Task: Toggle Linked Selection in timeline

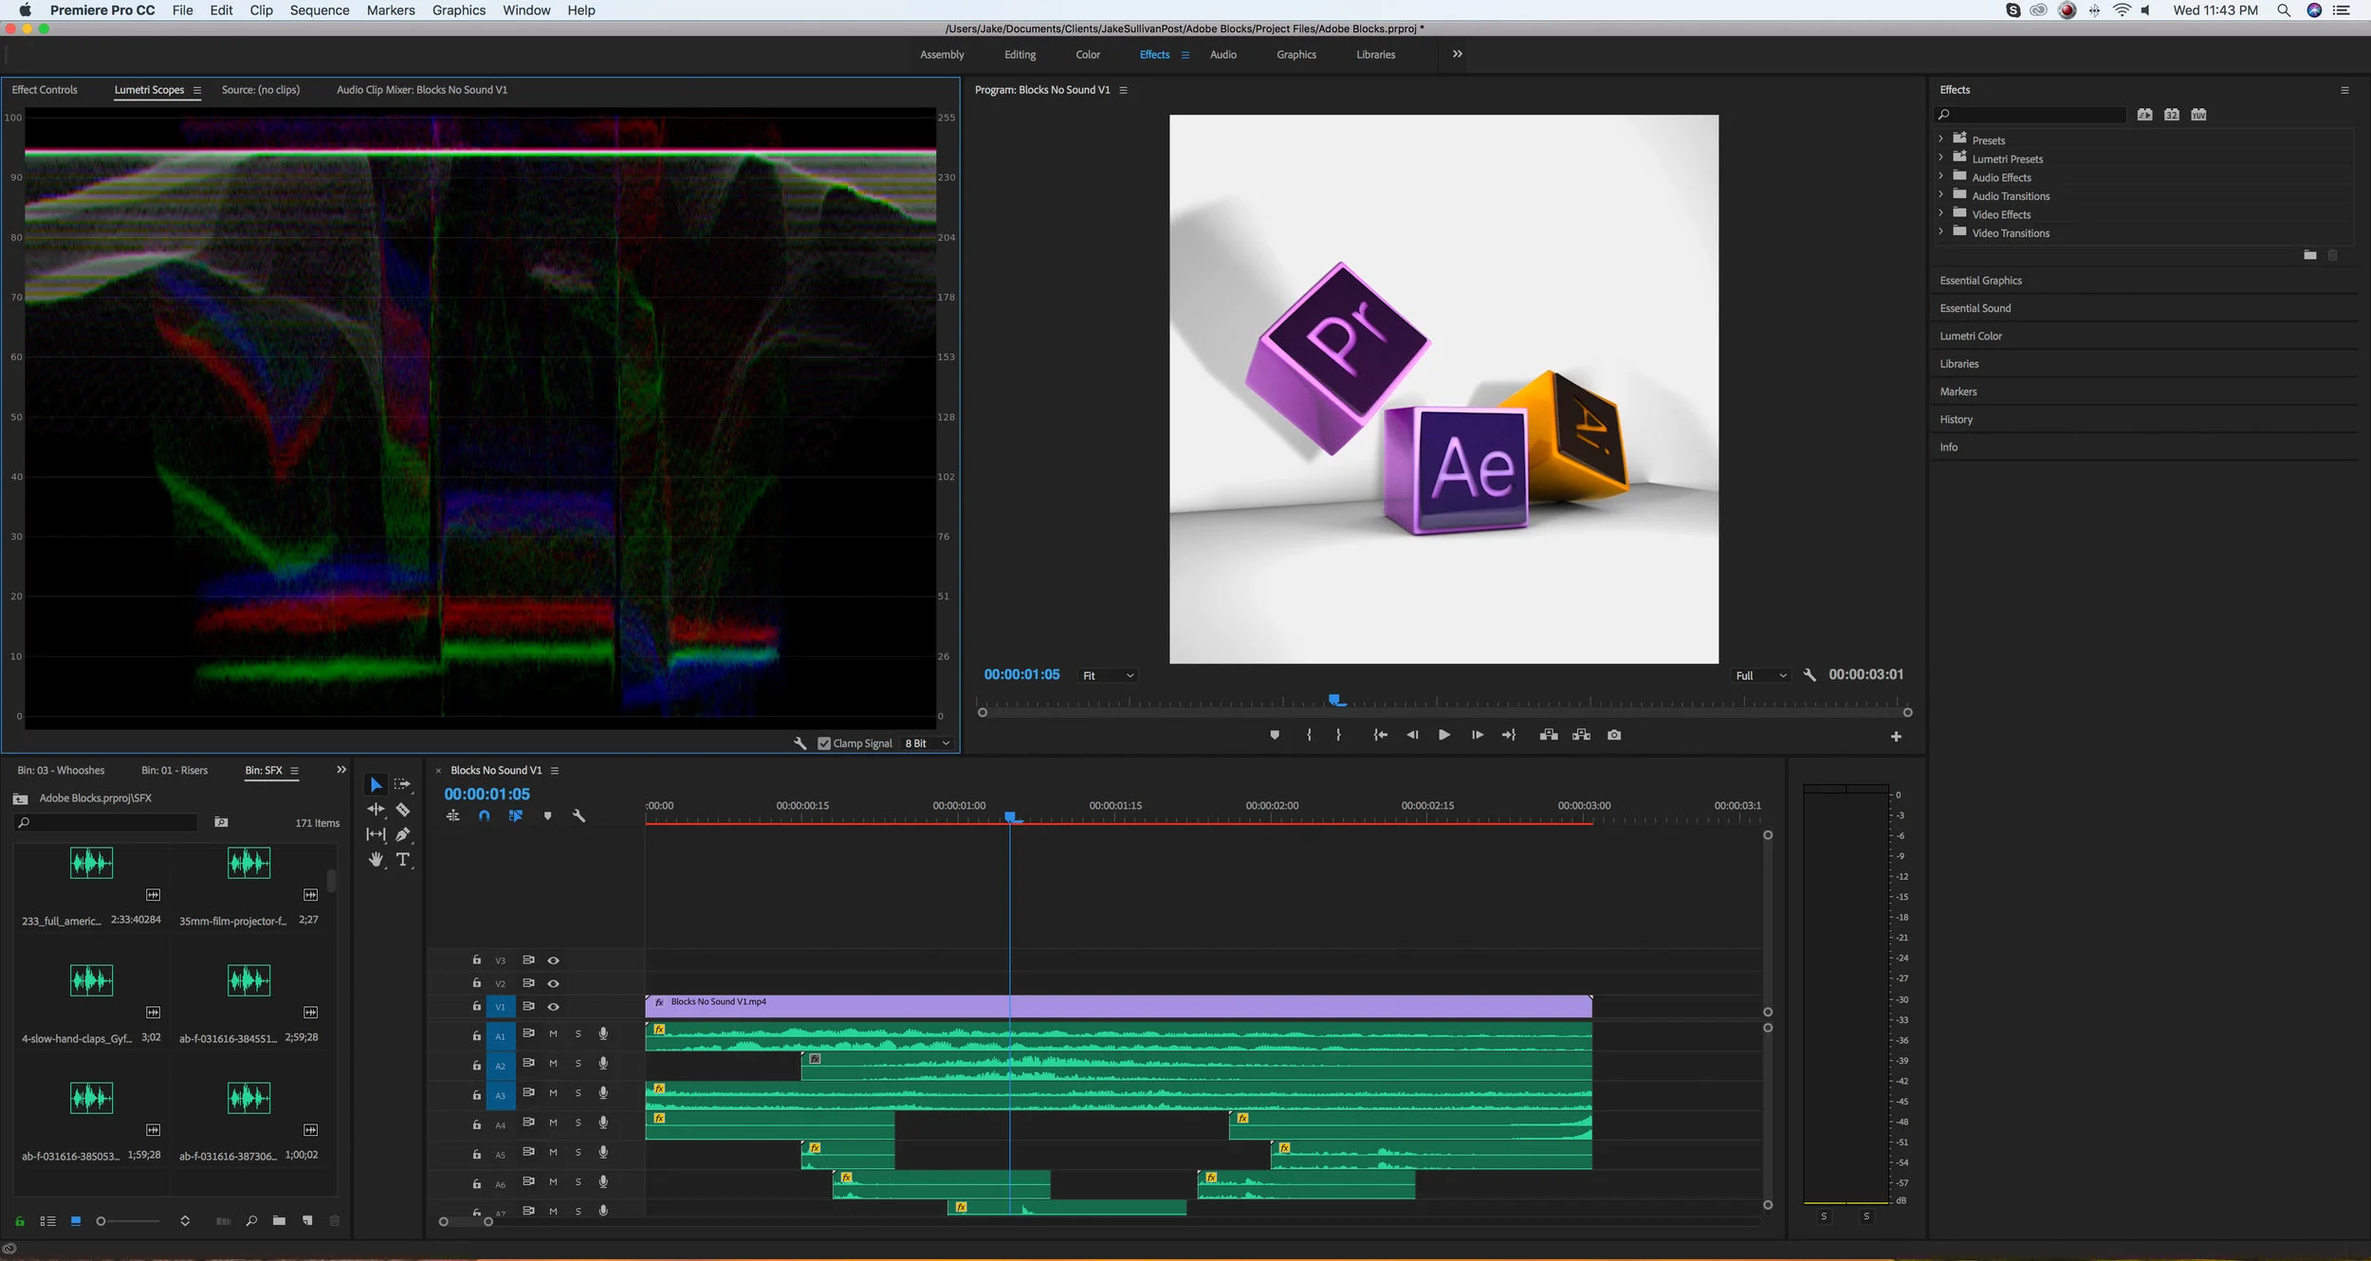Action: pos(516,815)
